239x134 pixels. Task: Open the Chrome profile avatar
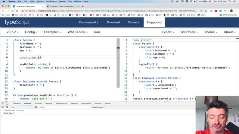click(x=232, y=11)
